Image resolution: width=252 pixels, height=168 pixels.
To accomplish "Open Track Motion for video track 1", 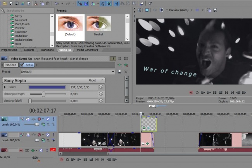I will (28, 119).
